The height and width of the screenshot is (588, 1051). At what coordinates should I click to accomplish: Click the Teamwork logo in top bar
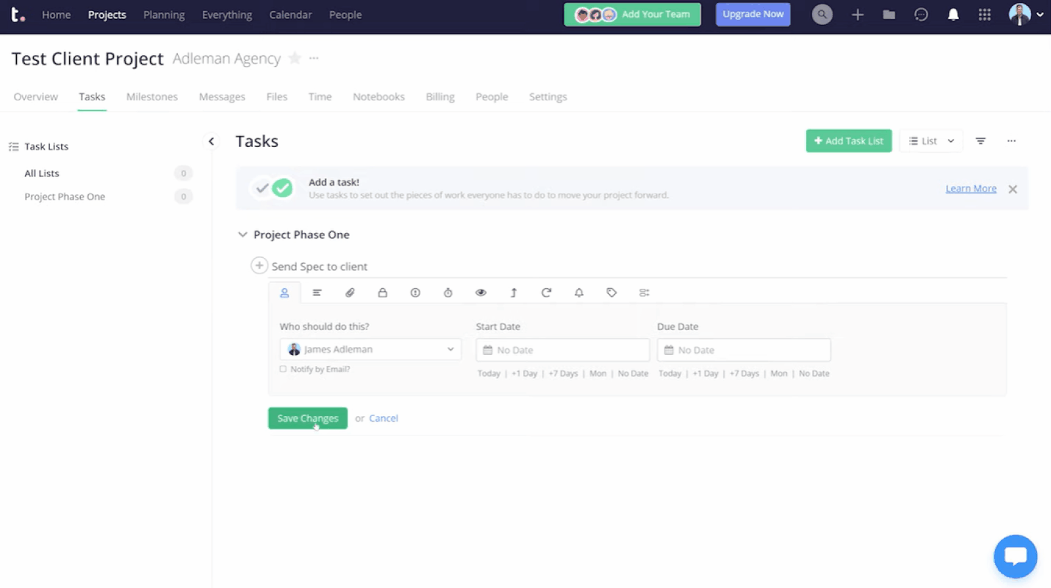point(18,14)
